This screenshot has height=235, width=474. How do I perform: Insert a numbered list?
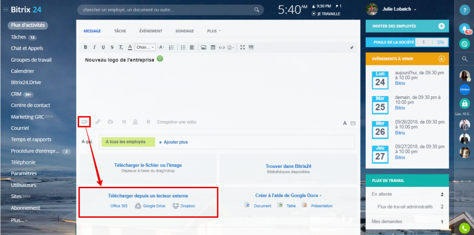171,47
